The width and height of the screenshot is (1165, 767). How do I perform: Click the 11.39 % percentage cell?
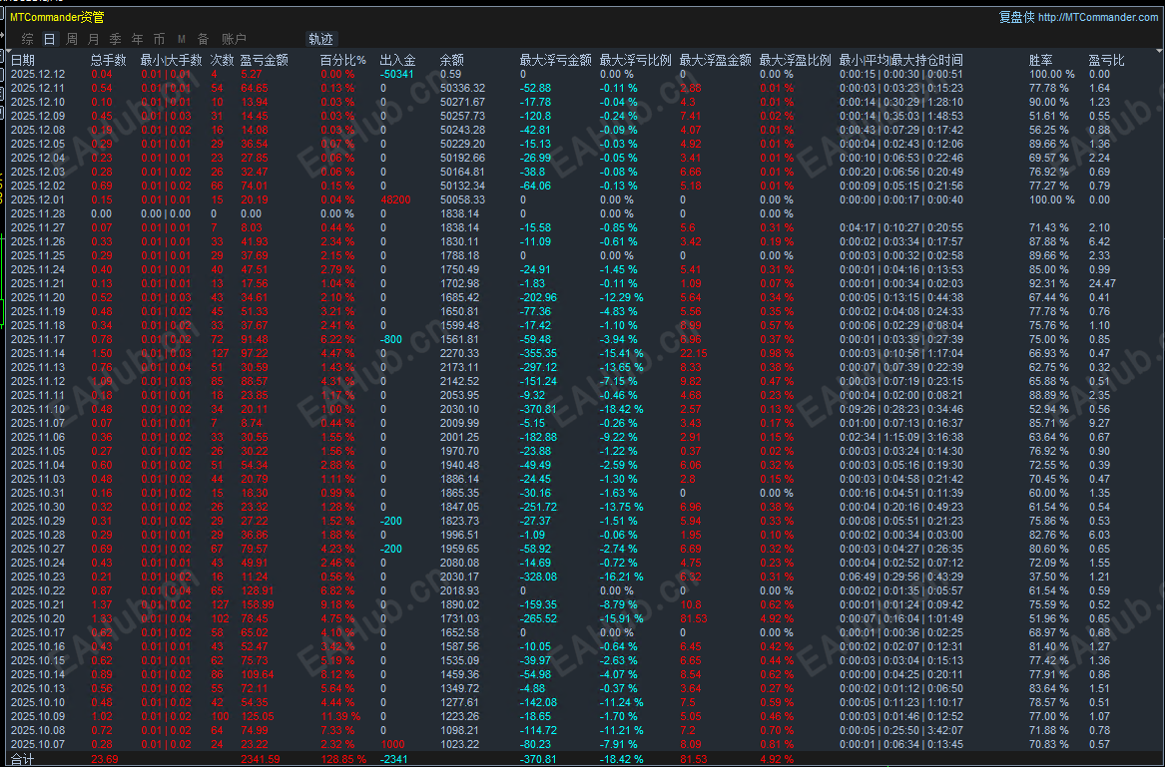pyautogui.click(x=340, y=716)
